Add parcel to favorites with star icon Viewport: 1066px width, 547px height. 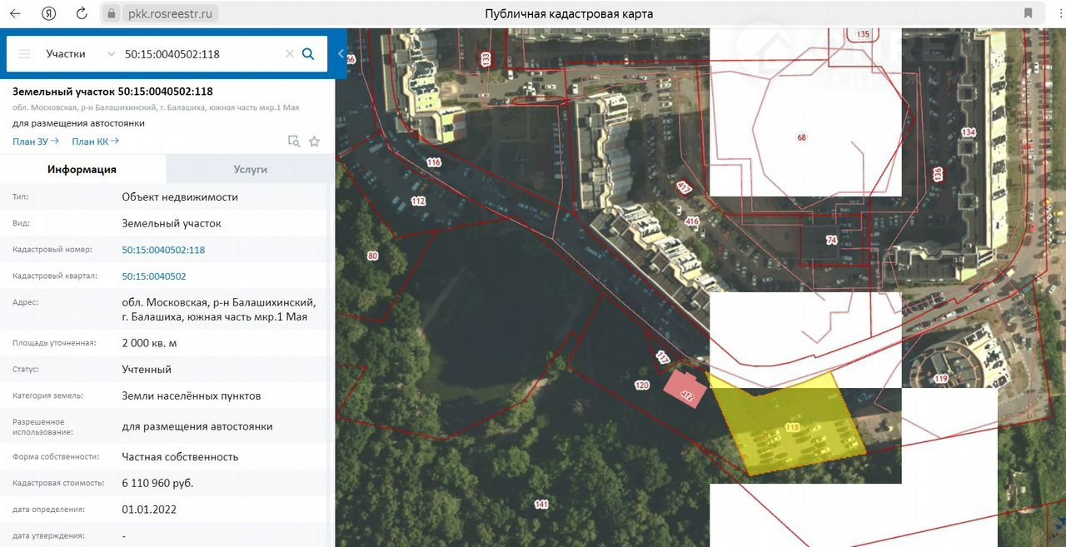click(x=314, y=142)
